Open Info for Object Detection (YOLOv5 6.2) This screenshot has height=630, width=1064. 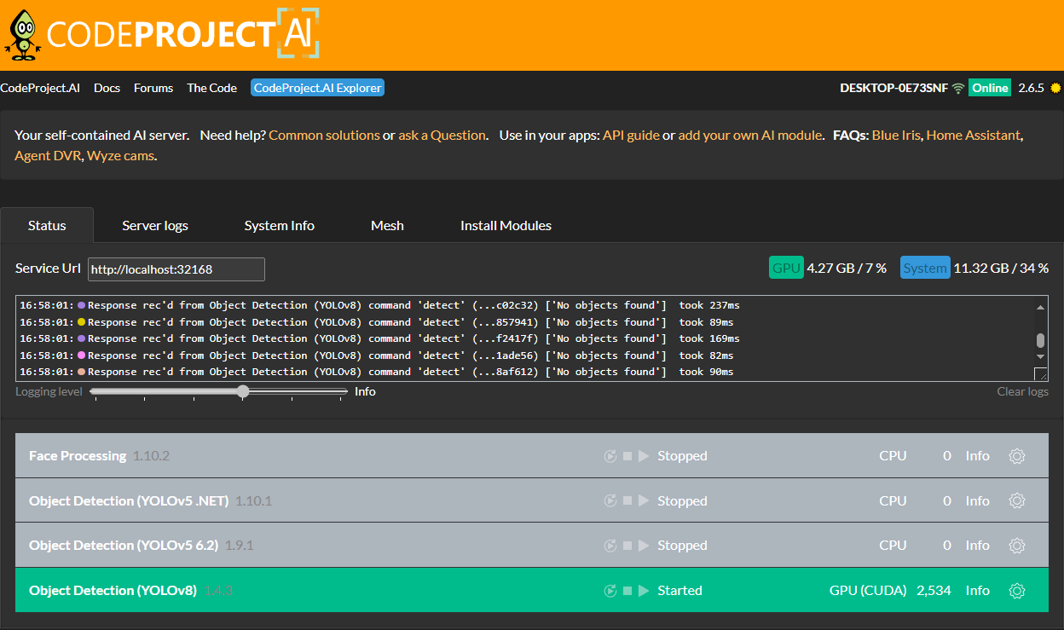[978, 546]
